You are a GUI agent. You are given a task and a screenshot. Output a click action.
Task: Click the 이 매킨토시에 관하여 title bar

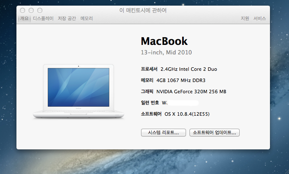tap(143, 10)
